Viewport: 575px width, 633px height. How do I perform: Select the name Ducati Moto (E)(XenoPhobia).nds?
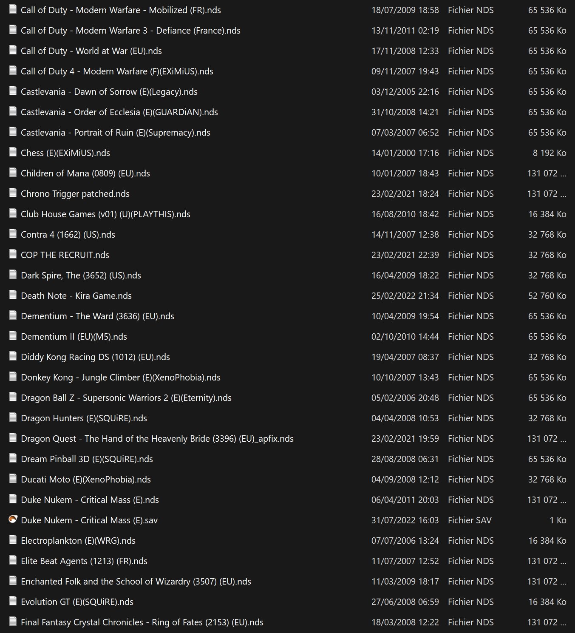coord(86,480)
